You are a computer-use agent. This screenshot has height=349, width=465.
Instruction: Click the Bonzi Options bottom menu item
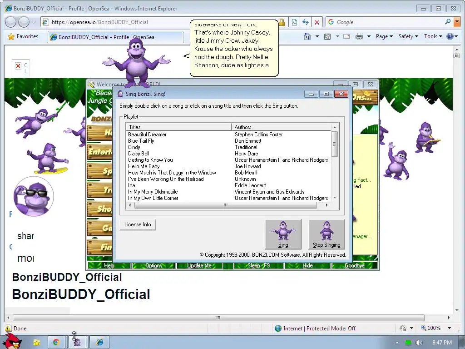(153, 265)
